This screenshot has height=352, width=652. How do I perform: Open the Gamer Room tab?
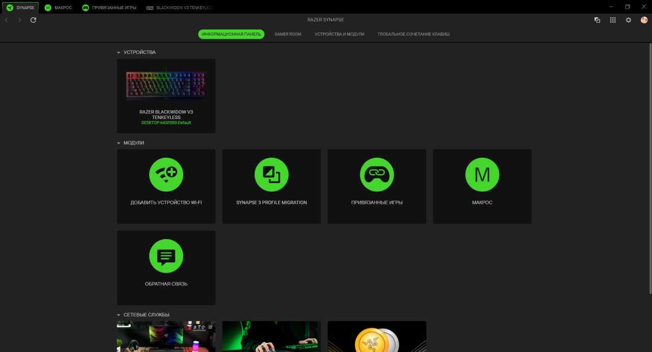[x=288, y=34]
